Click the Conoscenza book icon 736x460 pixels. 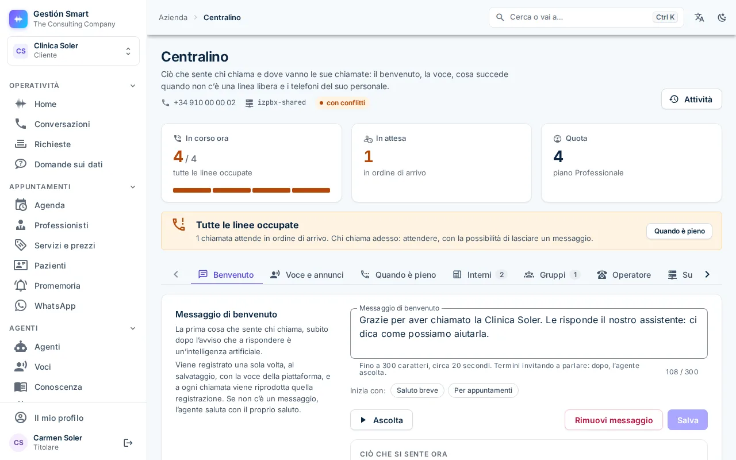click(x=21, y=387)
